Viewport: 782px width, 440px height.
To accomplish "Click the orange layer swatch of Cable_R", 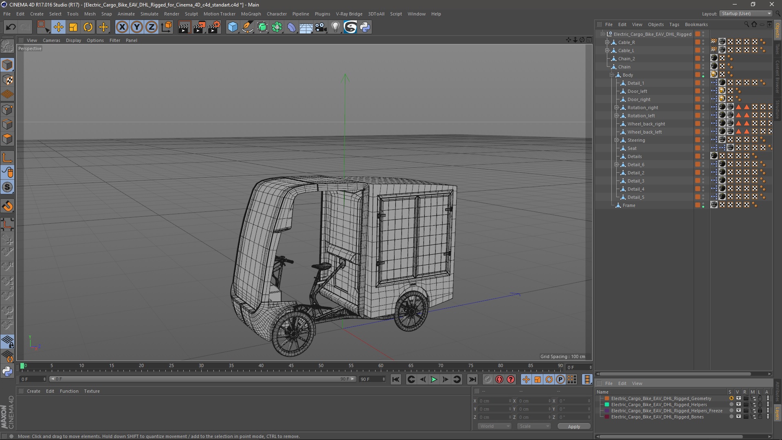I will point(697,42).
